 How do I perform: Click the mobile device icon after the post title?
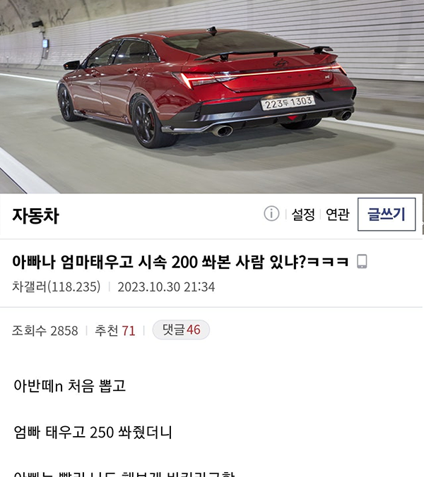click(x=362, y=262)
